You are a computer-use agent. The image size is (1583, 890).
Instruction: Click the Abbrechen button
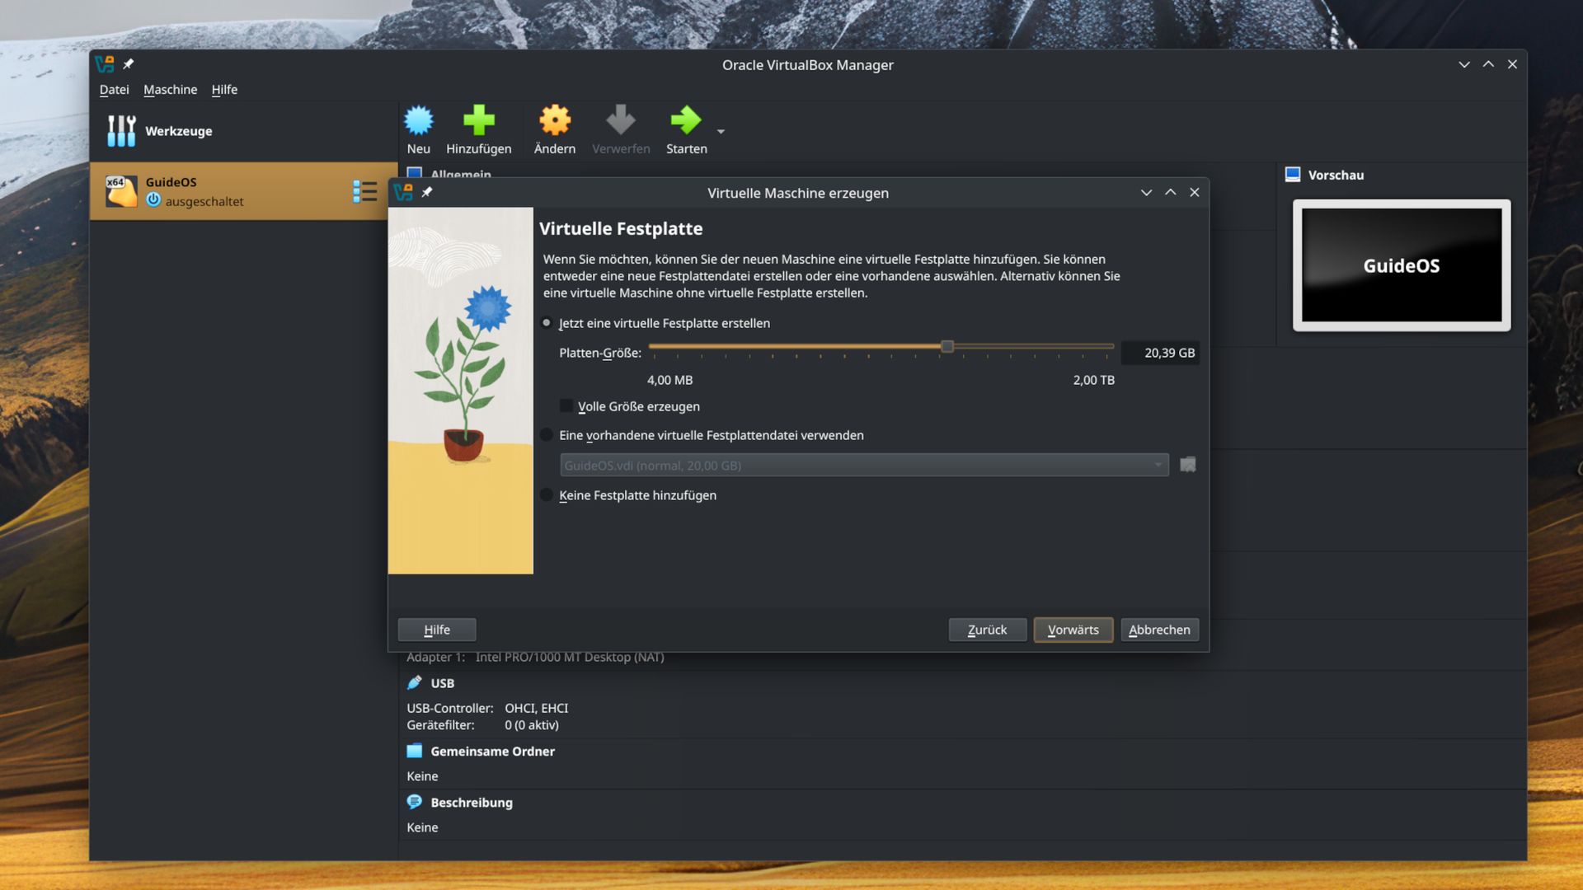tap(1159, 630)
